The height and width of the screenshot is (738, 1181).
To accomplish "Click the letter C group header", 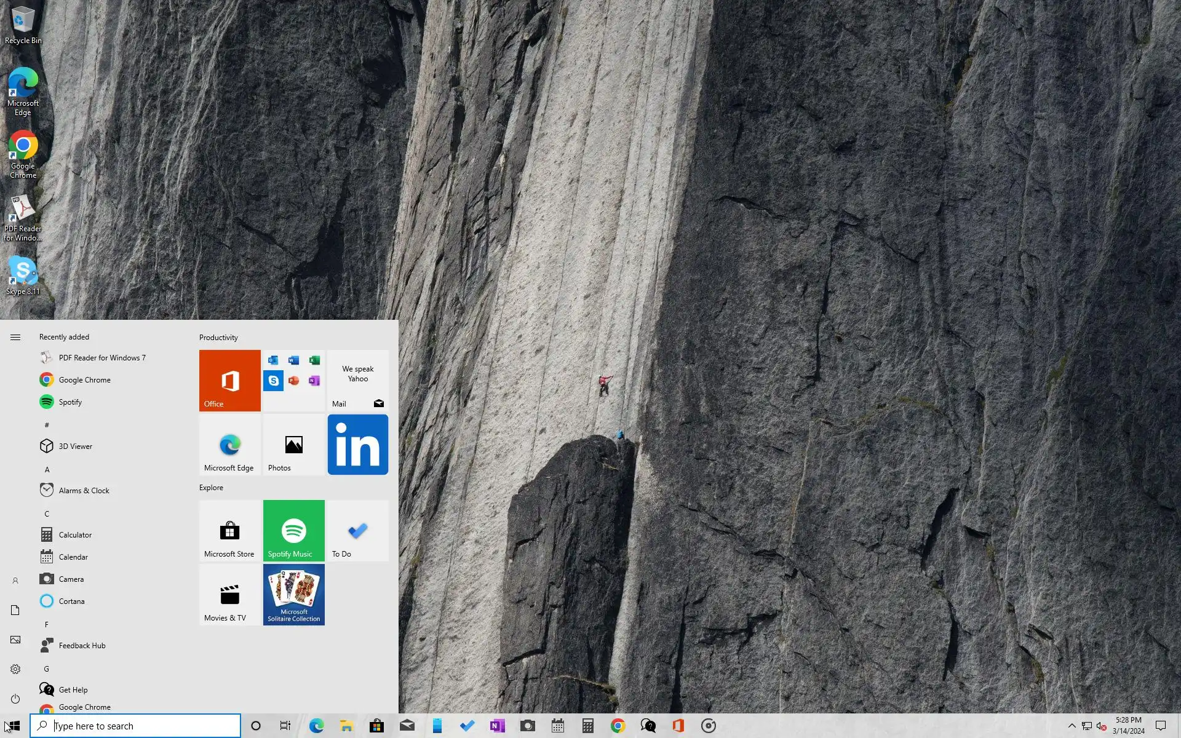I will 47,514.
